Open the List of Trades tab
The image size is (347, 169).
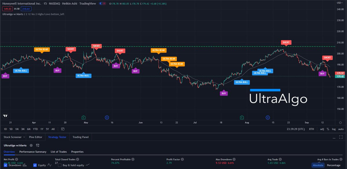[59, 152]
